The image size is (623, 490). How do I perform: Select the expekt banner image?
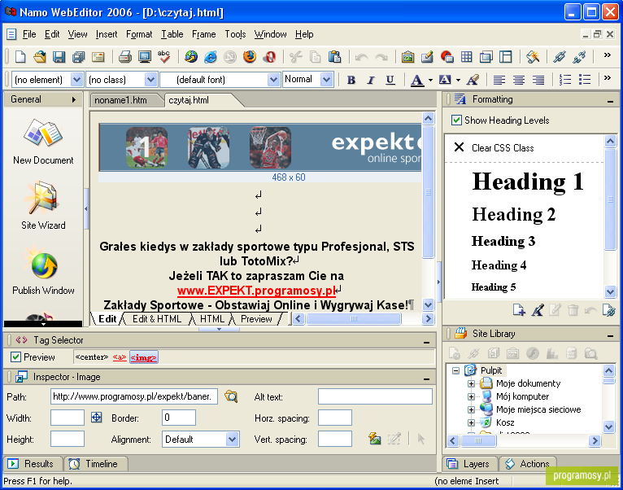[x=259, y=147]
